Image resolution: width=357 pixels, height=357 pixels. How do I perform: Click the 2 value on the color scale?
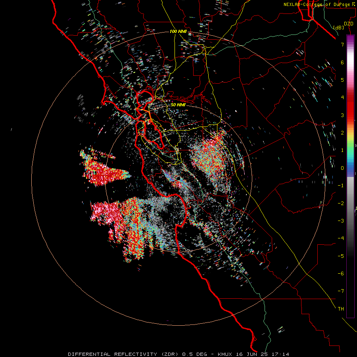pyautogui.click(x=342, y=133)
